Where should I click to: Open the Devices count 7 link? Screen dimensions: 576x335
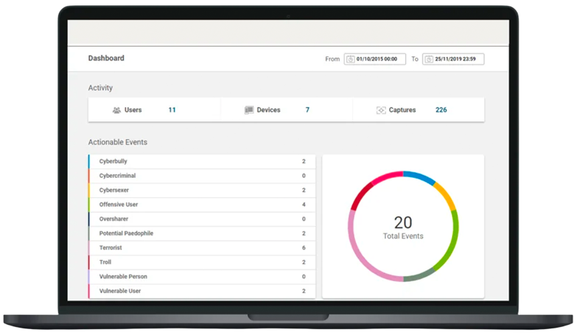(x=307, y=110)
